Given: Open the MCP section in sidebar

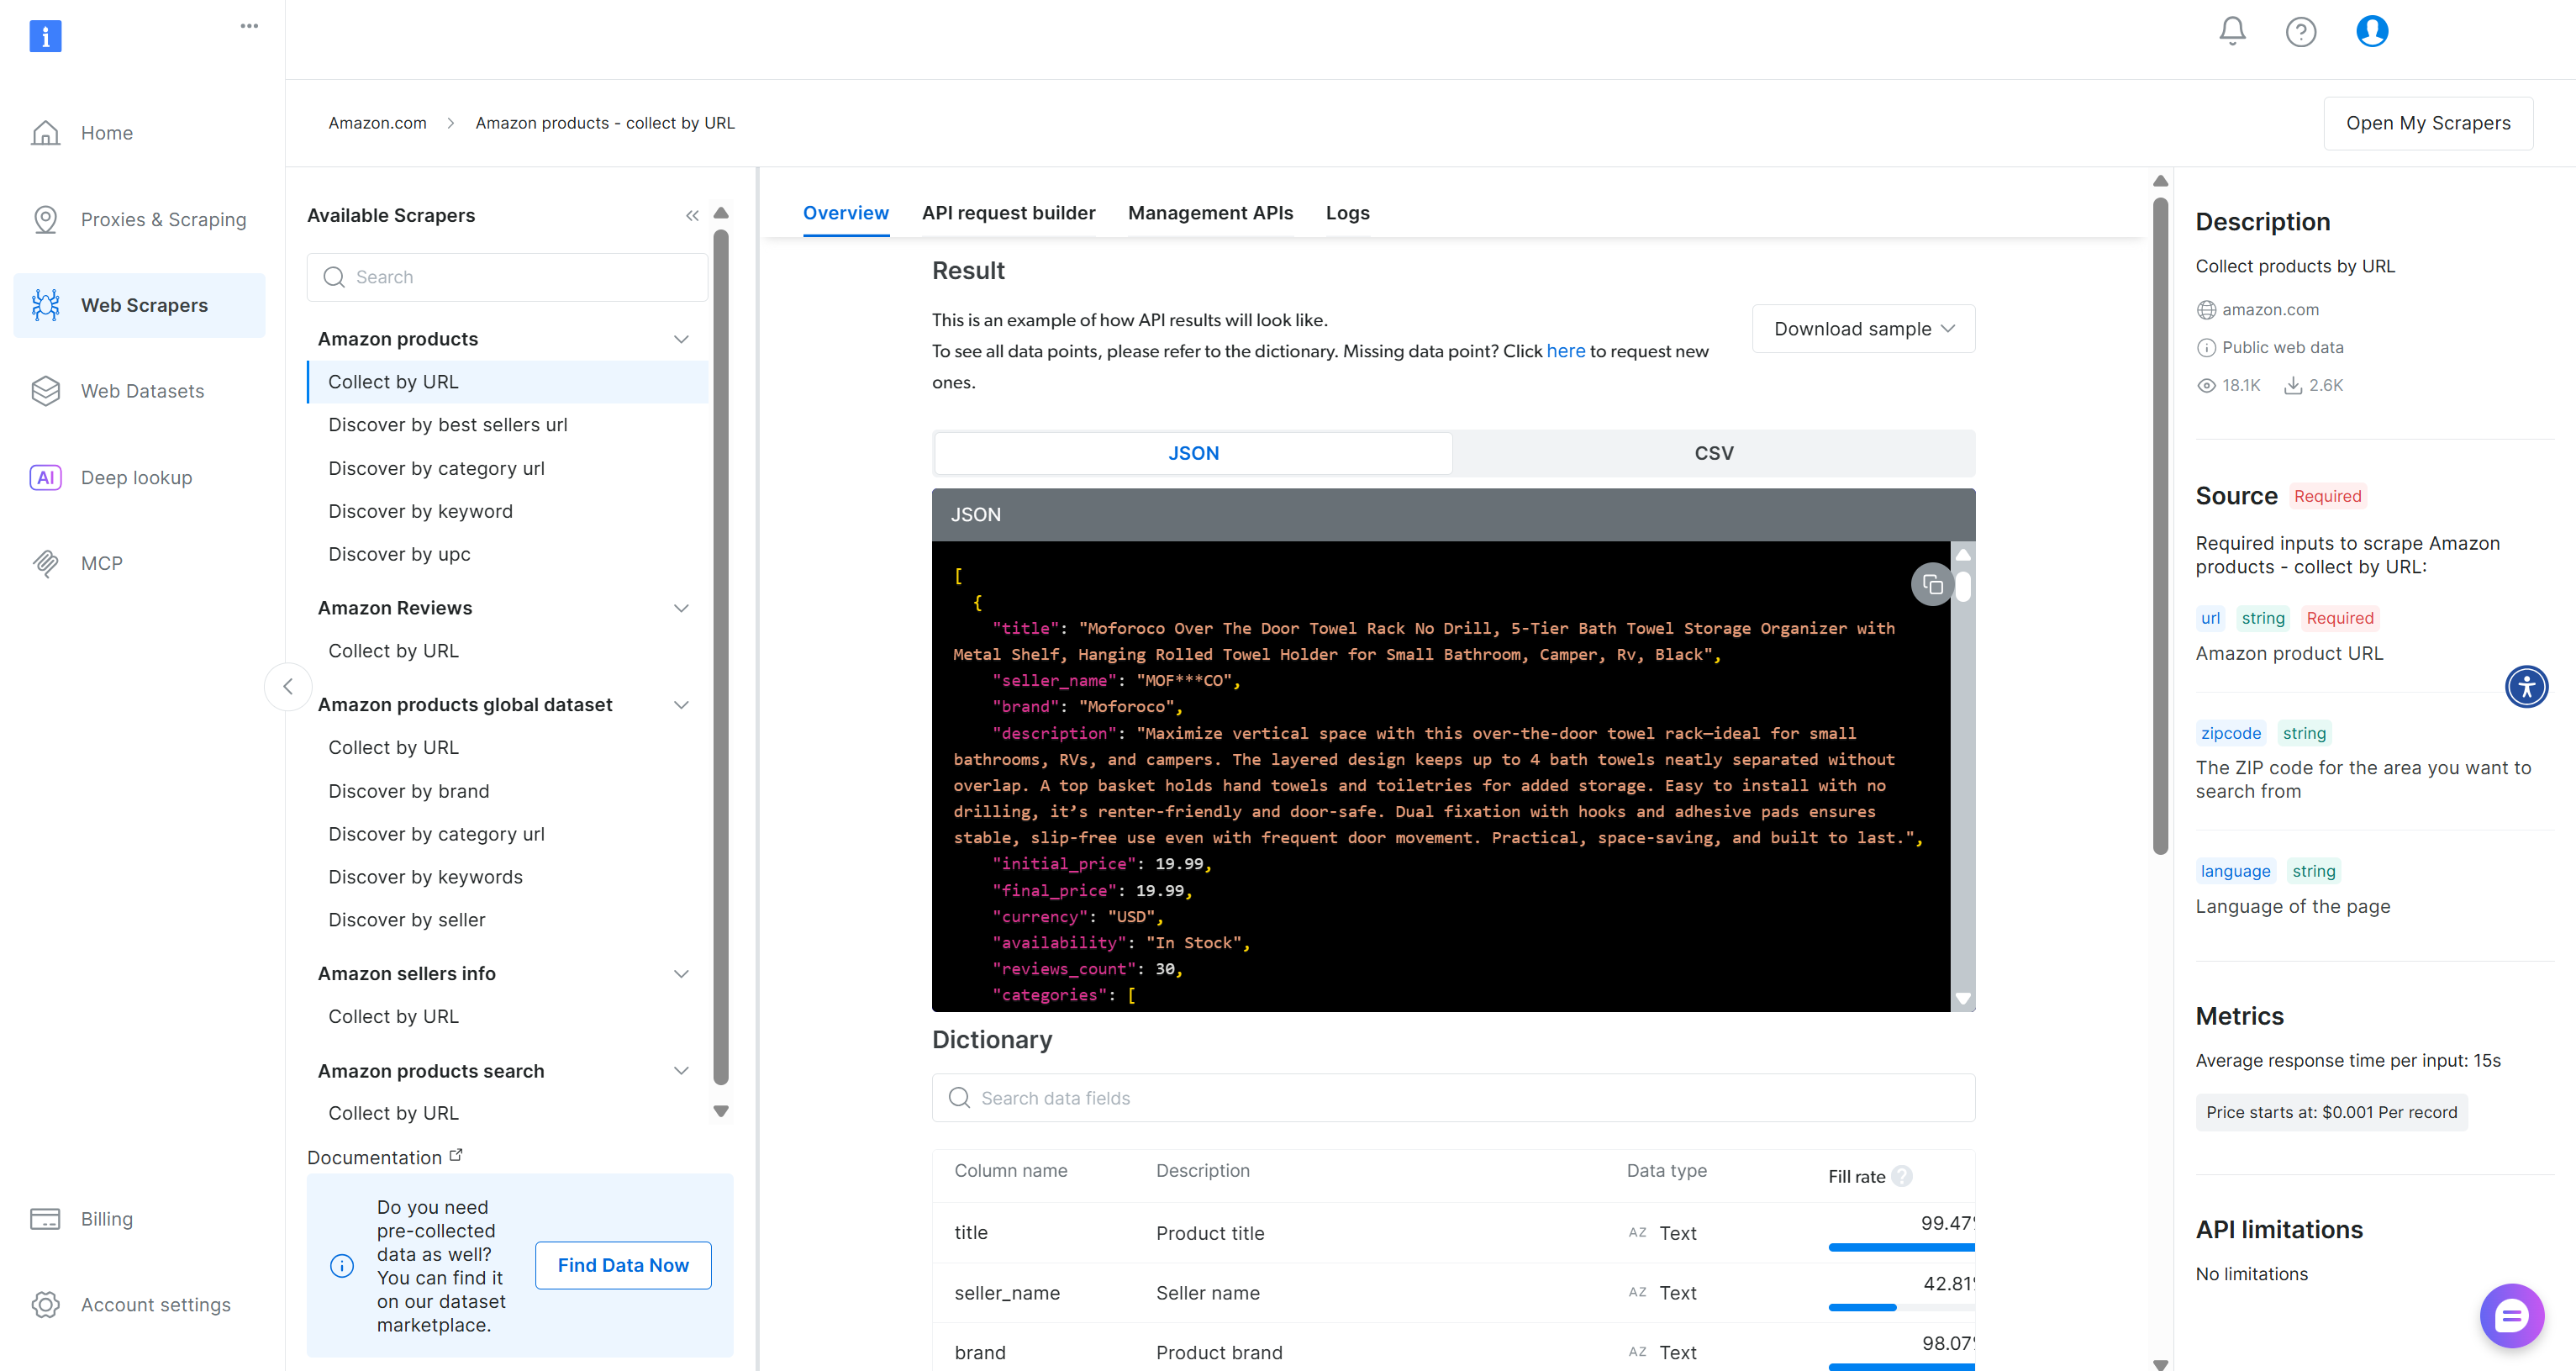Looking at the screenshot, I should pos(101,562).
